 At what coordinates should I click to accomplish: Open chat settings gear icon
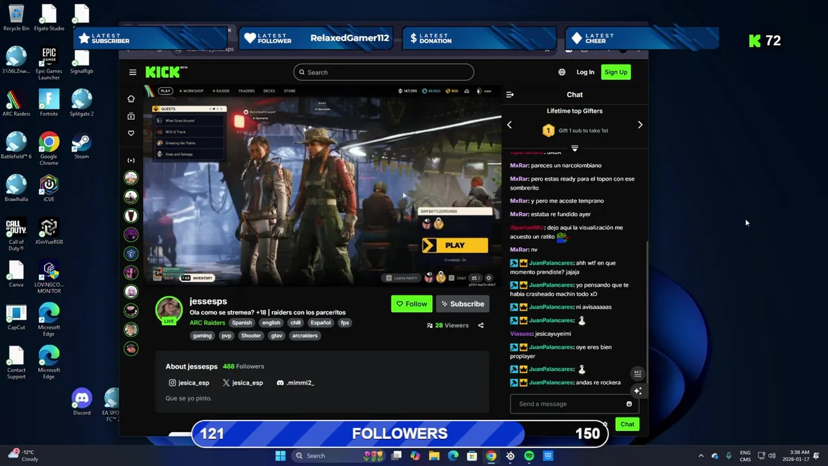pos(605,425)
